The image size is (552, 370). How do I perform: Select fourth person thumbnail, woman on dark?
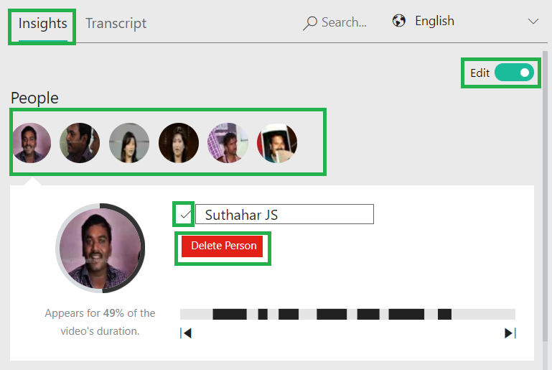(179, 143)
